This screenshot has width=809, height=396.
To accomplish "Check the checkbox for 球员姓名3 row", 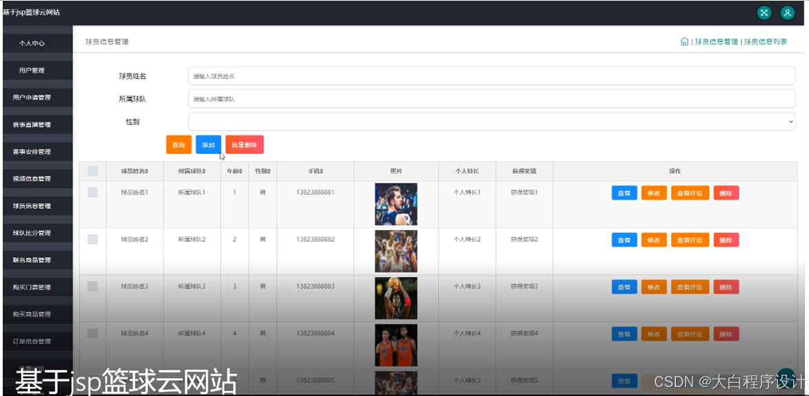I will 92,286.
